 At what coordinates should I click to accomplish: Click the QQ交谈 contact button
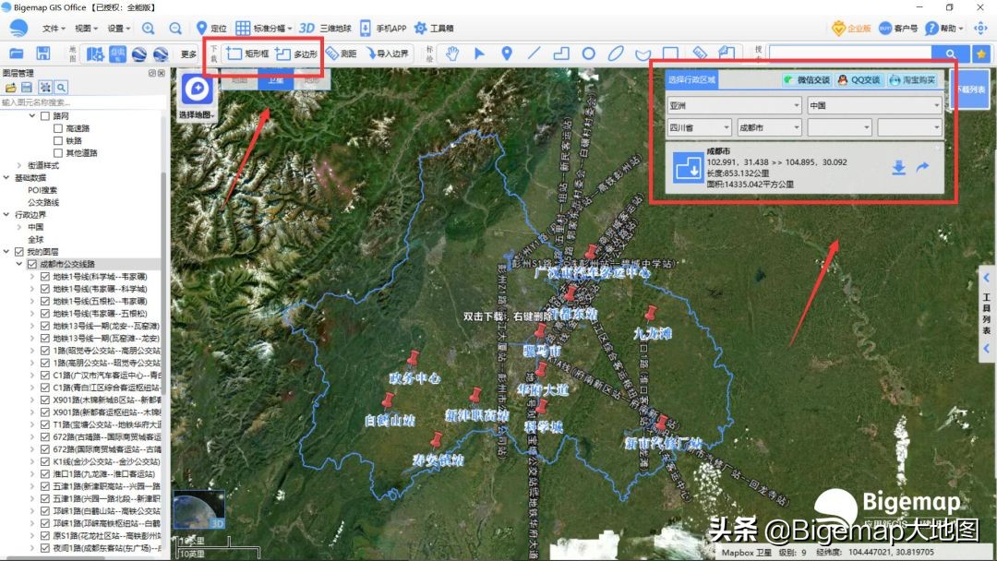pos(858,79)
